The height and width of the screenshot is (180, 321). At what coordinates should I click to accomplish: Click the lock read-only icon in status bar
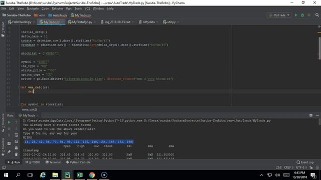point(311,167)
